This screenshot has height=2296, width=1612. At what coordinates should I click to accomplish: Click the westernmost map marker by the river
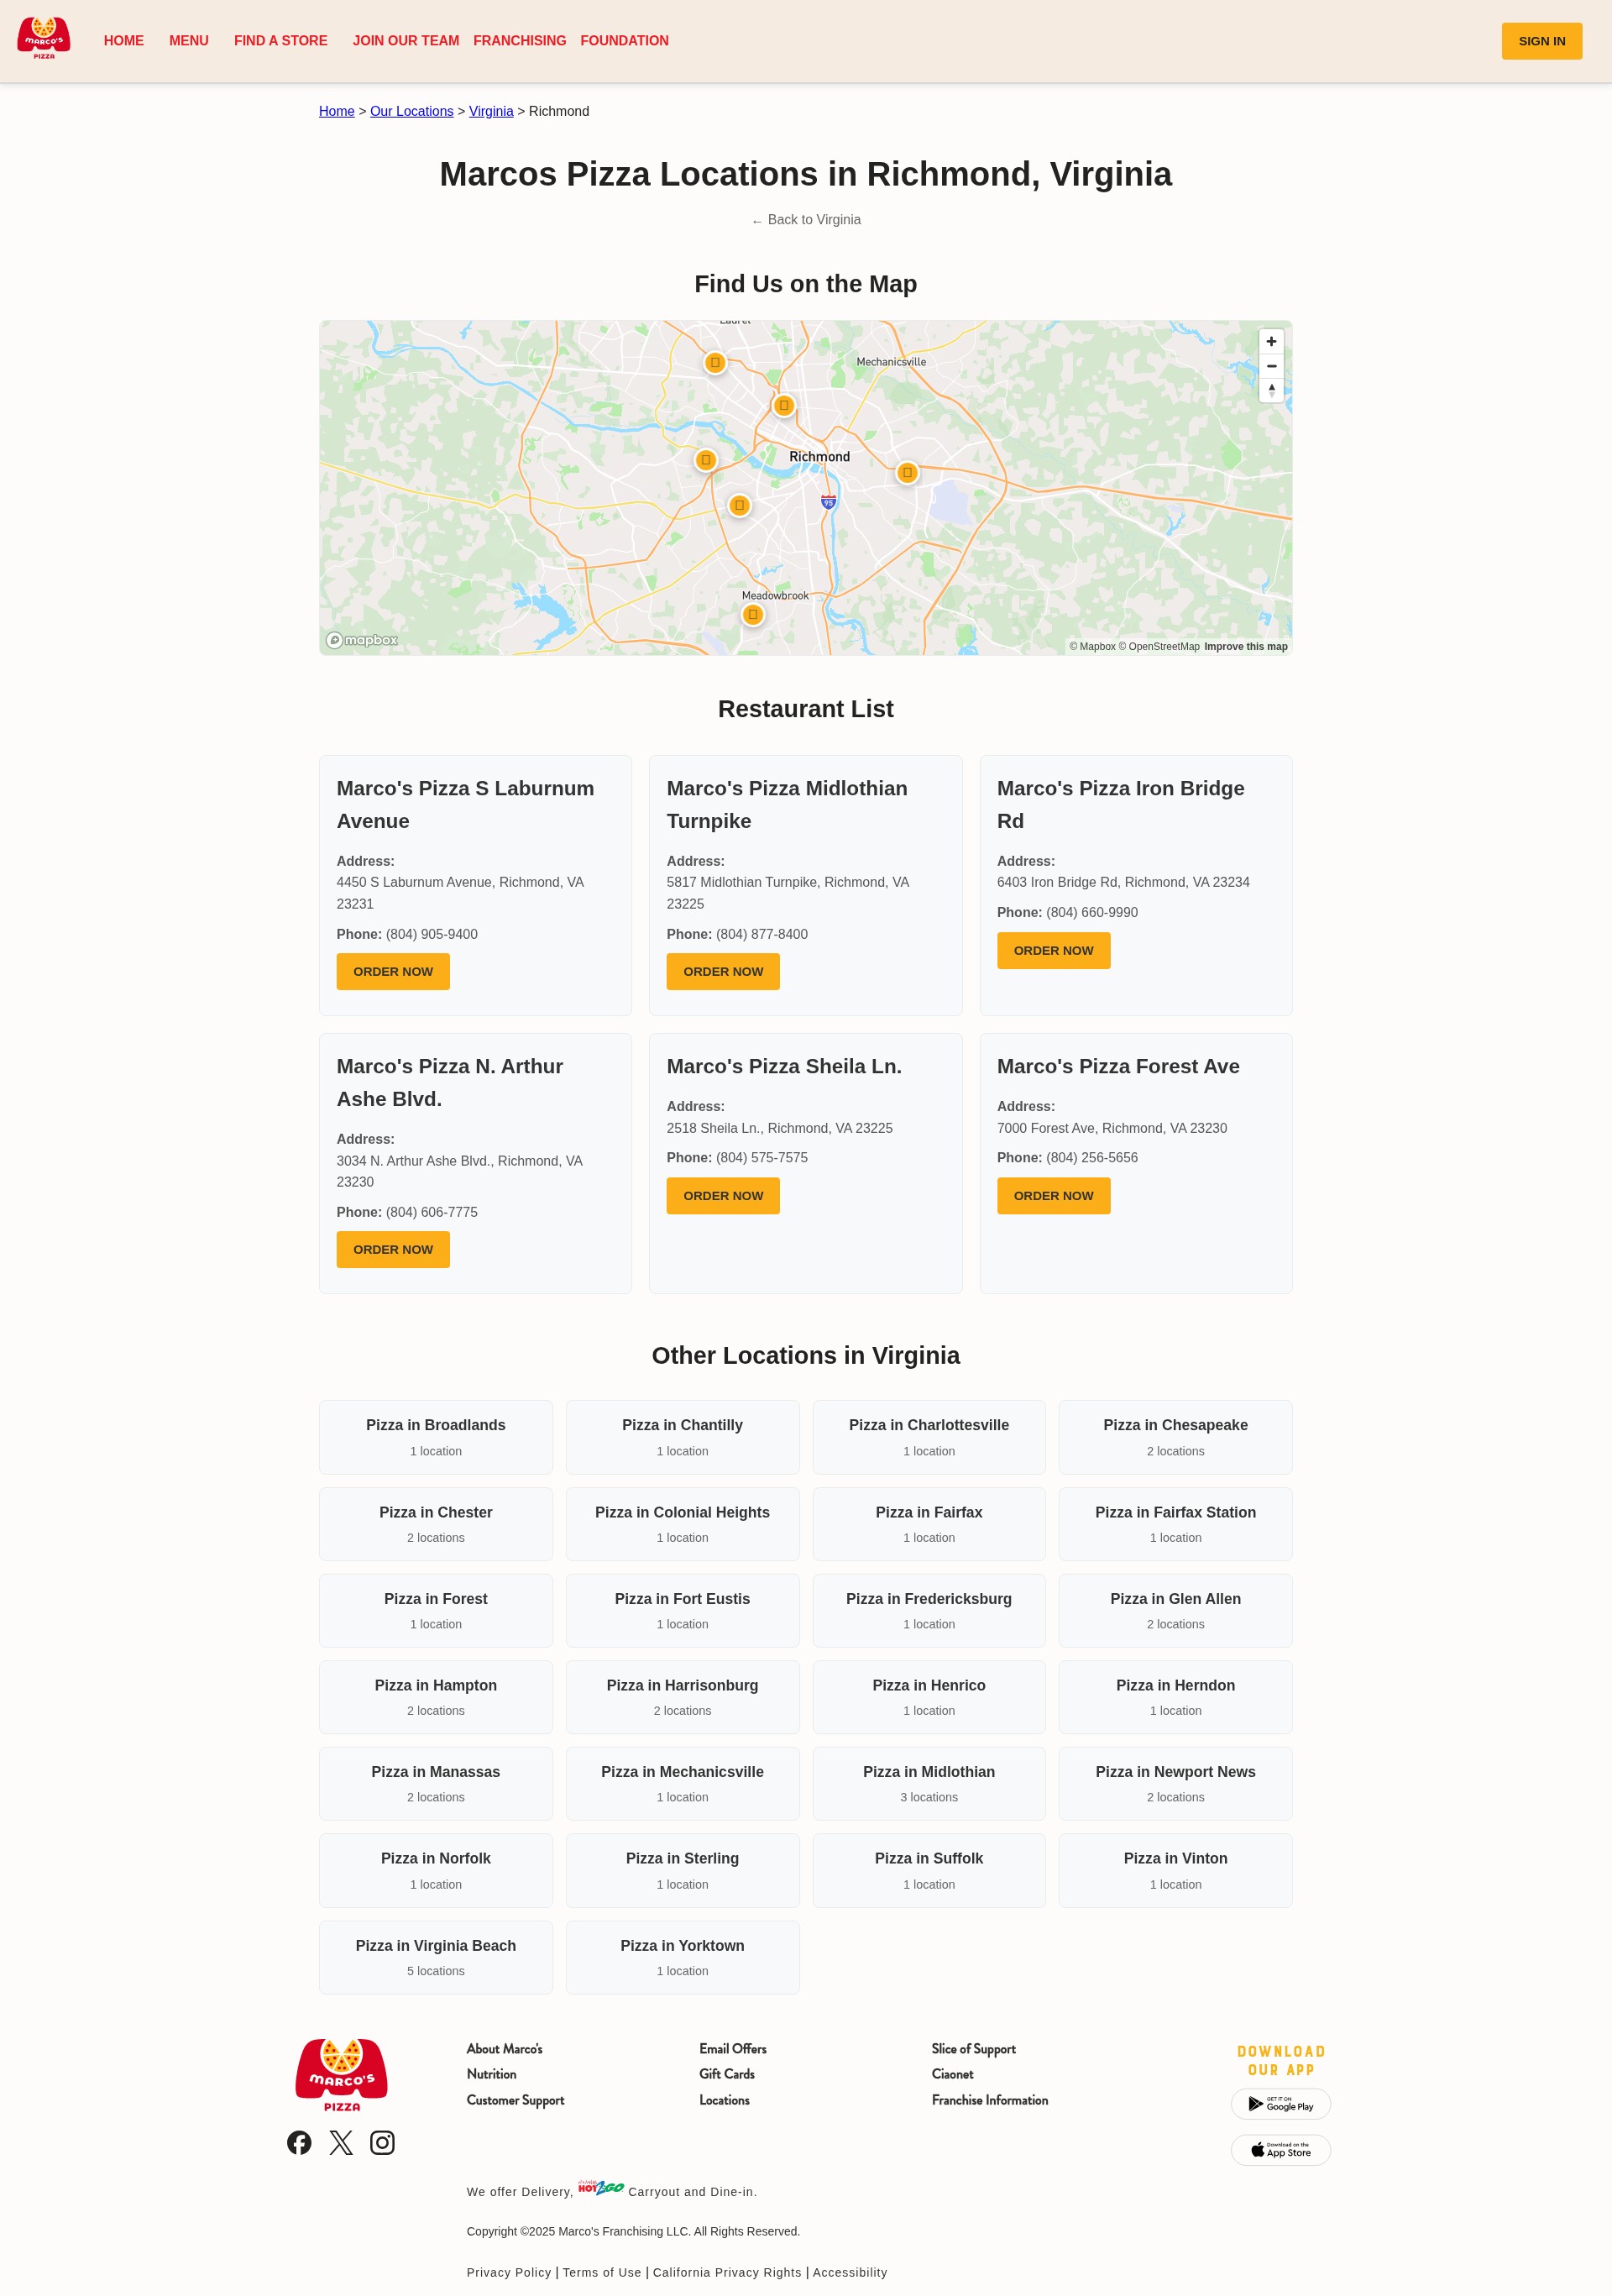[706, 460]
